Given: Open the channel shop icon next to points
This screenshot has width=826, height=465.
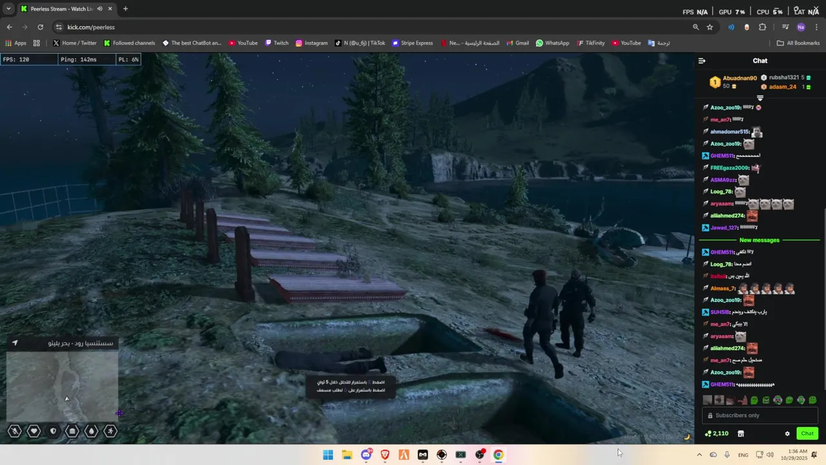Looking at the screenshot, I should point(741,433).
